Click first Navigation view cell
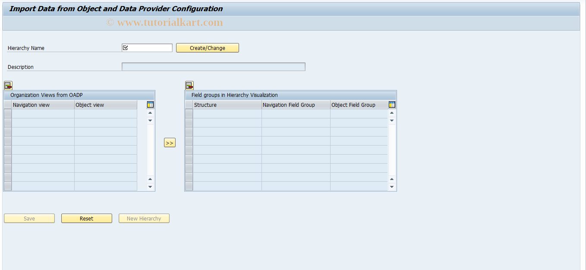Screen dimensions: 586x270 (x=43, y=114)
